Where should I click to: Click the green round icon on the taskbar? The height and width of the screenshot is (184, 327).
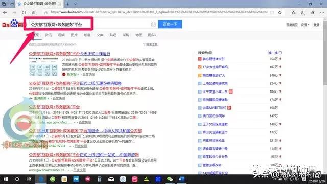tap(53, 179)
